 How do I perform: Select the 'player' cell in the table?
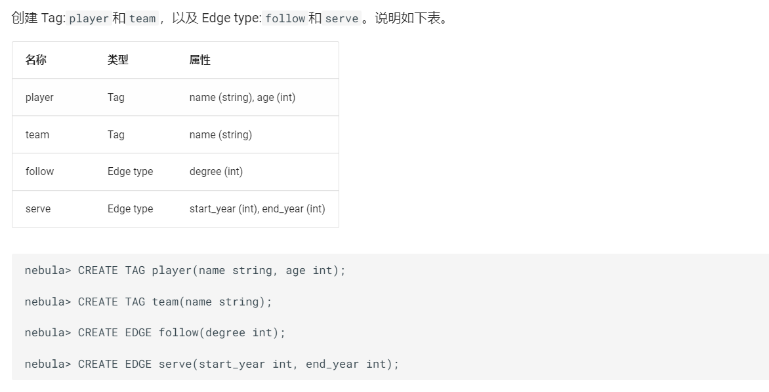(39, 97)
